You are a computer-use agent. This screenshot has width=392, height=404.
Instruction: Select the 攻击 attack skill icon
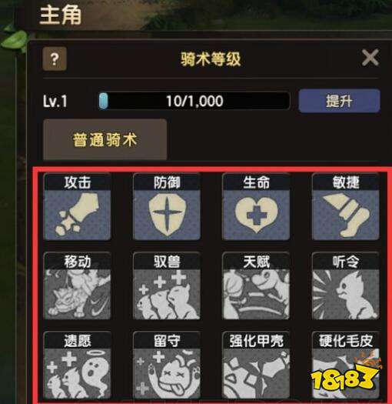pyautogui.click(x=78, y=207)
